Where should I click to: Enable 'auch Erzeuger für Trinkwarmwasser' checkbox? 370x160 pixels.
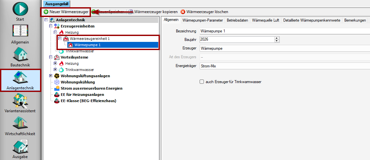pos(202,82)
